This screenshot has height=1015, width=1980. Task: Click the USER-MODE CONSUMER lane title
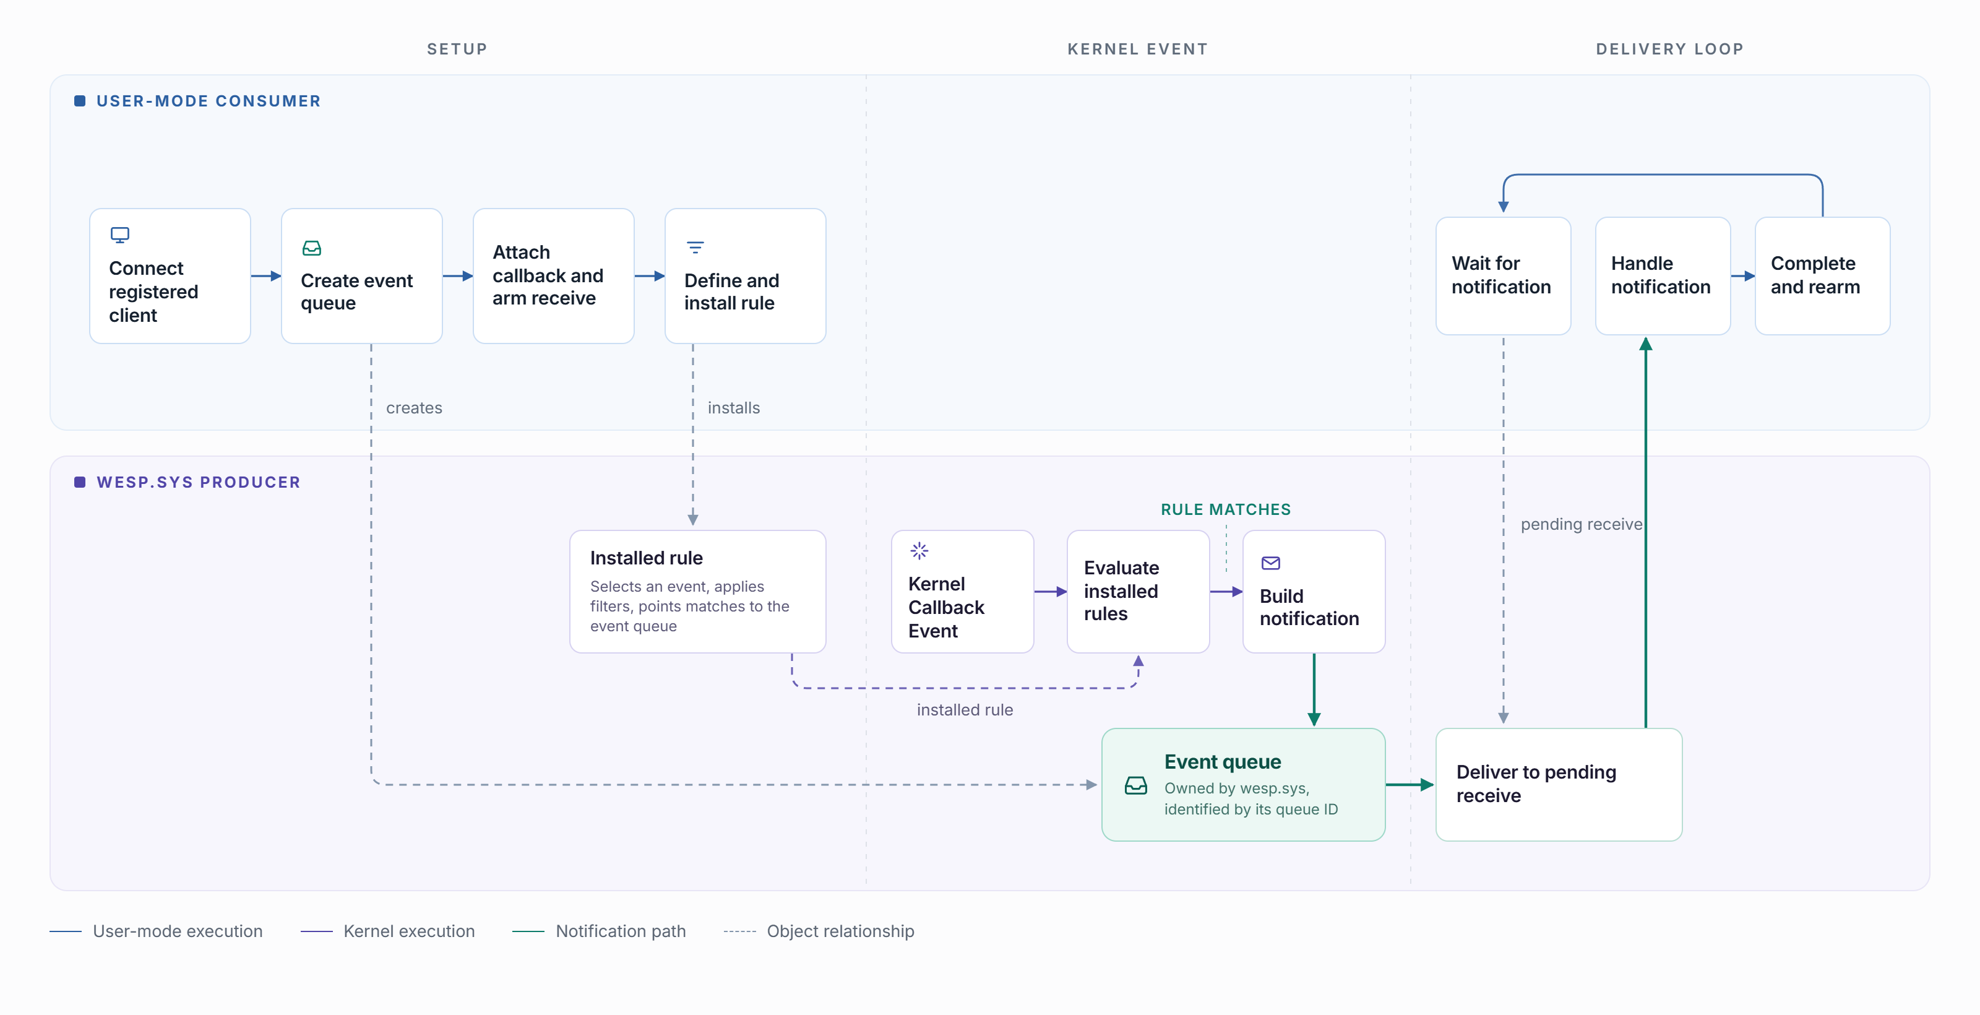tap(209, 101)
